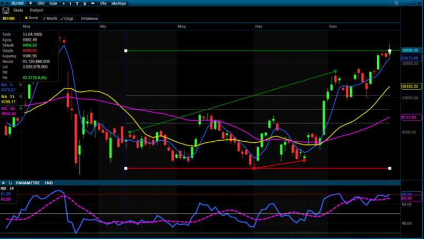Save the chart with the floppy disk icon
The width and height of the screenshot is (424, 239).
[6, 11]
